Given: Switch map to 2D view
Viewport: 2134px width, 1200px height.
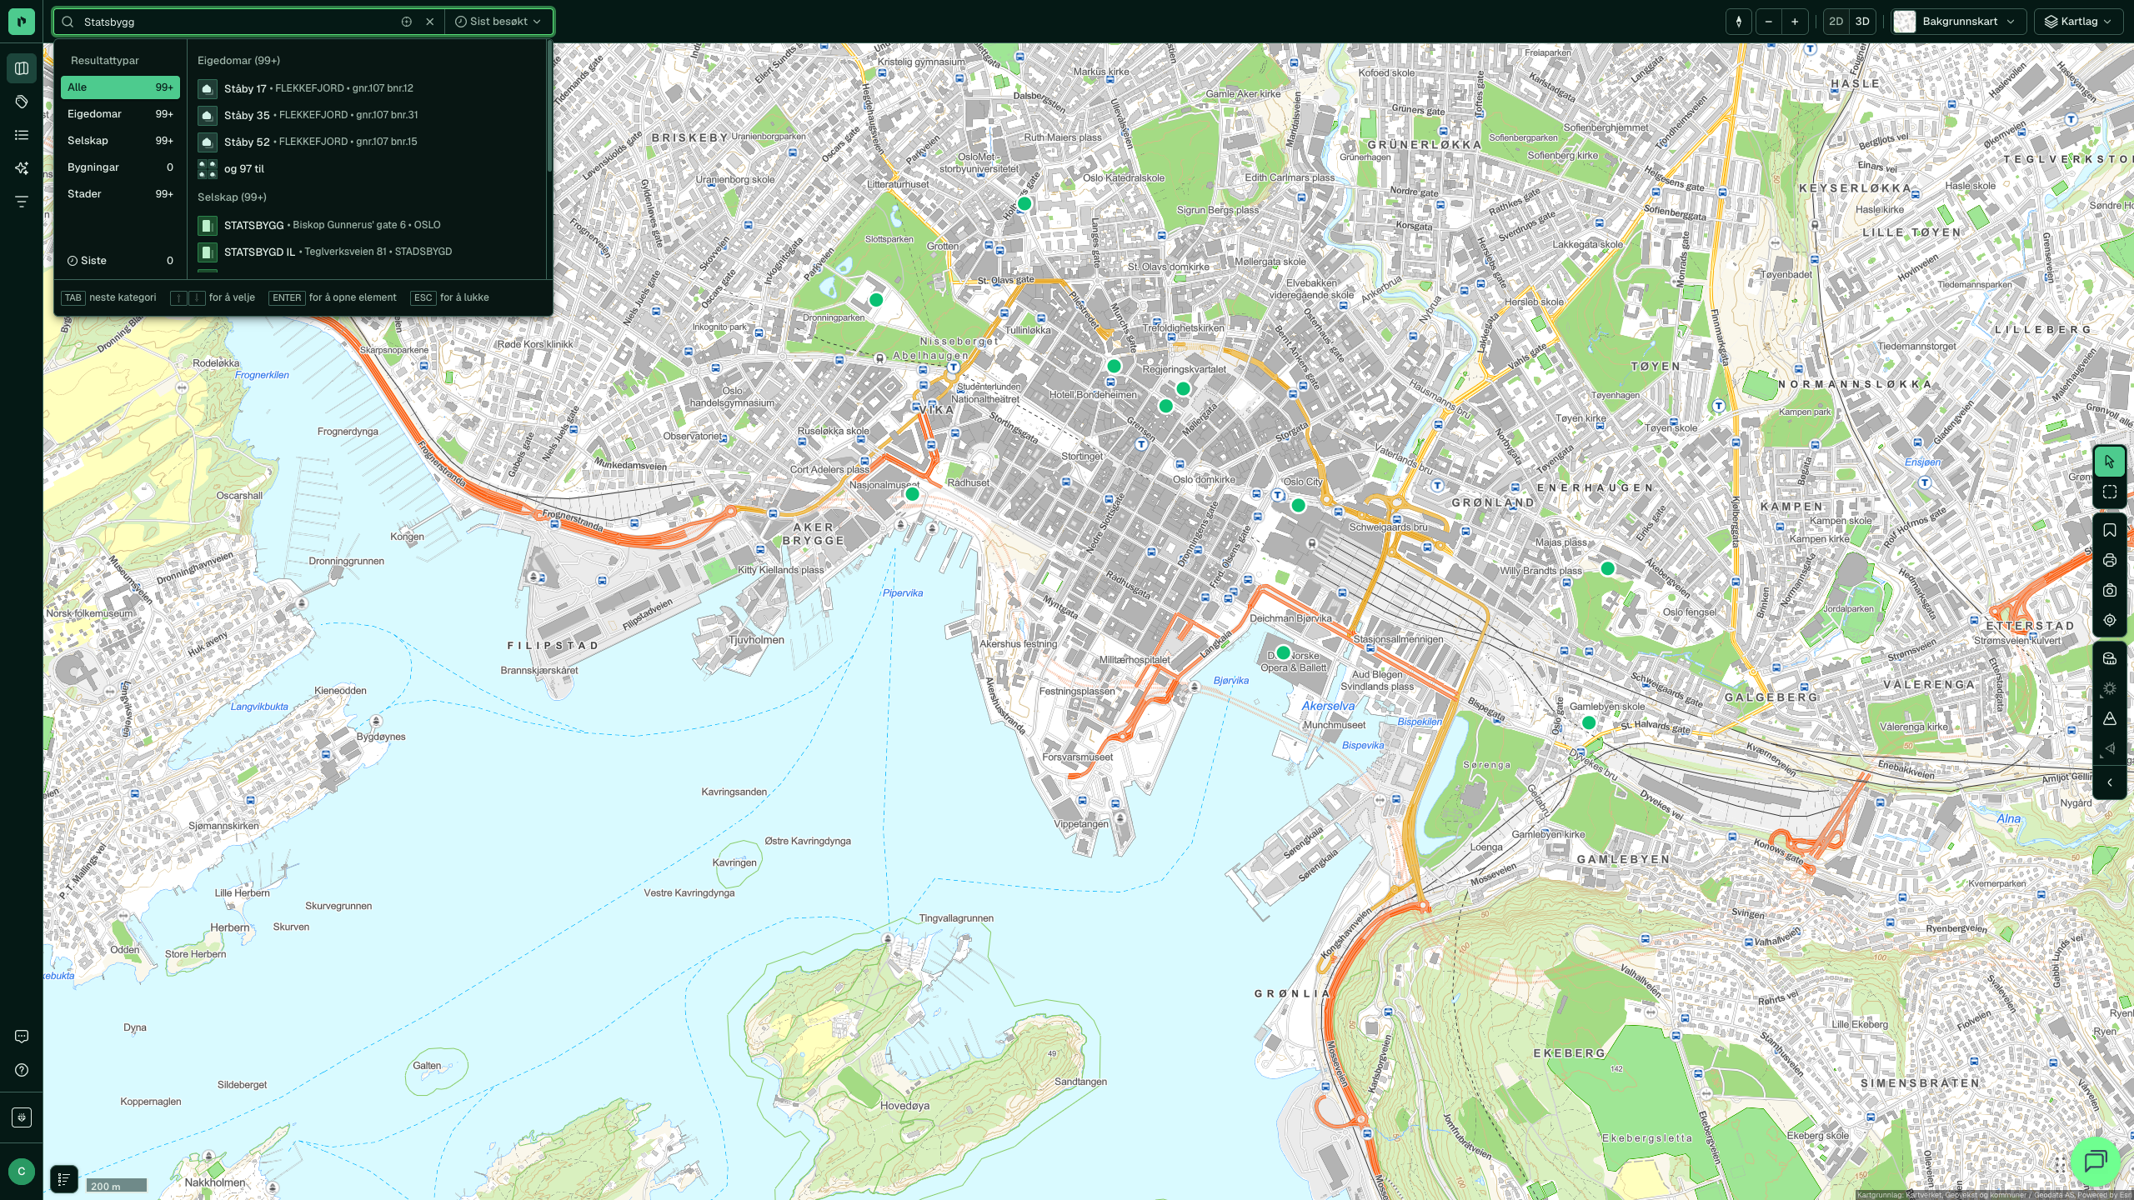Looking at the screenshot, I should [x=1836, y=22].
